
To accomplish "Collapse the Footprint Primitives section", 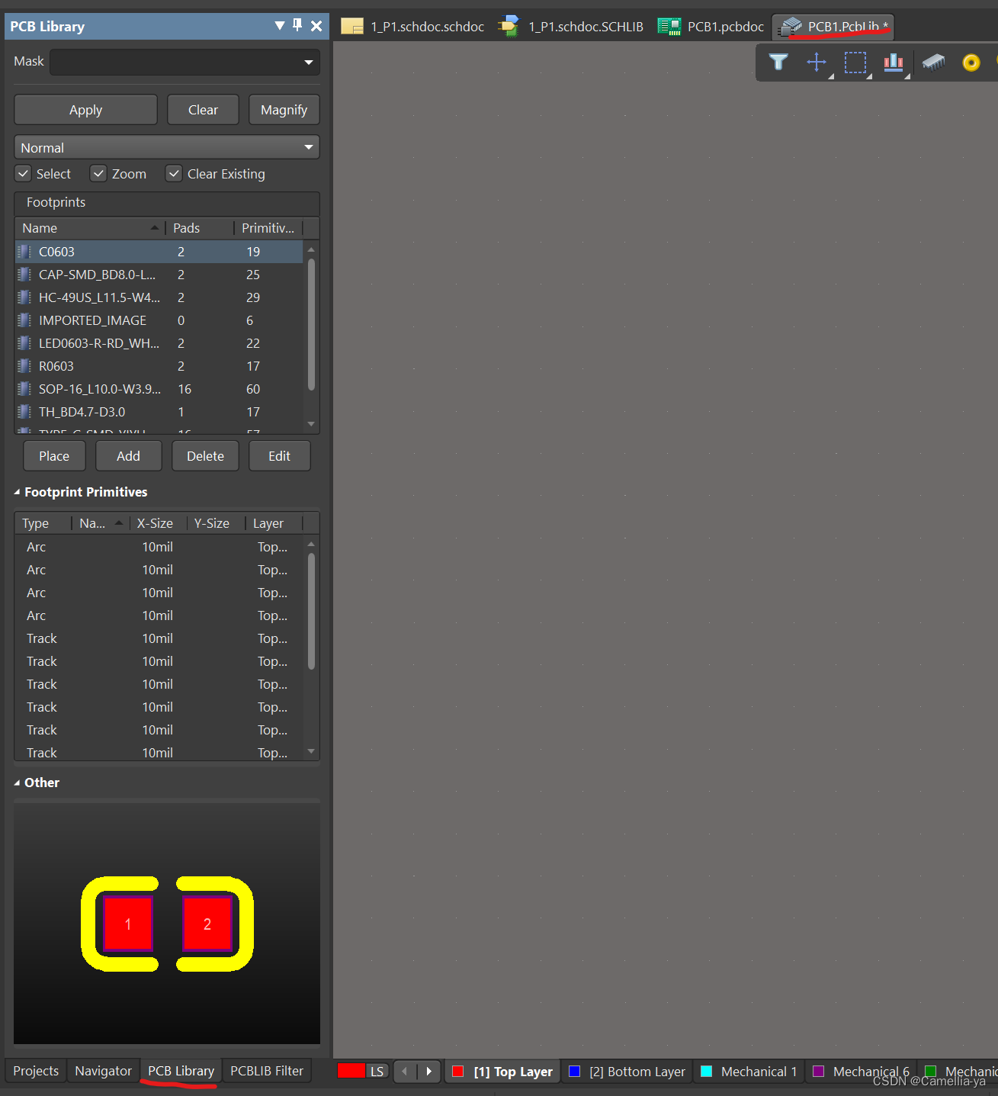I will 17,493.
